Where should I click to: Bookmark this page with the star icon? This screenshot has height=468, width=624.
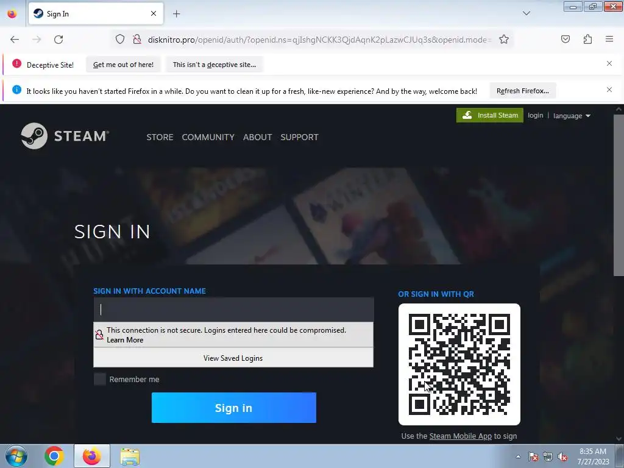[x=504, y=40]
